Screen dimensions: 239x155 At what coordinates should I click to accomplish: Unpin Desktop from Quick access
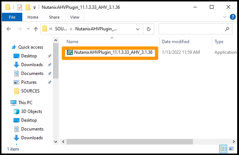[49, 56]
